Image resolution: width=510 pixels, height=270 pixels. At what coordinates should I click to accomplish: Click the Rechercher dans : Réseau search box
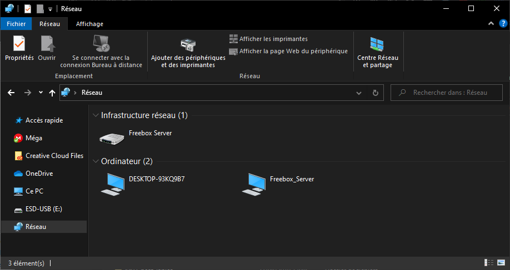tap(446, 93)
